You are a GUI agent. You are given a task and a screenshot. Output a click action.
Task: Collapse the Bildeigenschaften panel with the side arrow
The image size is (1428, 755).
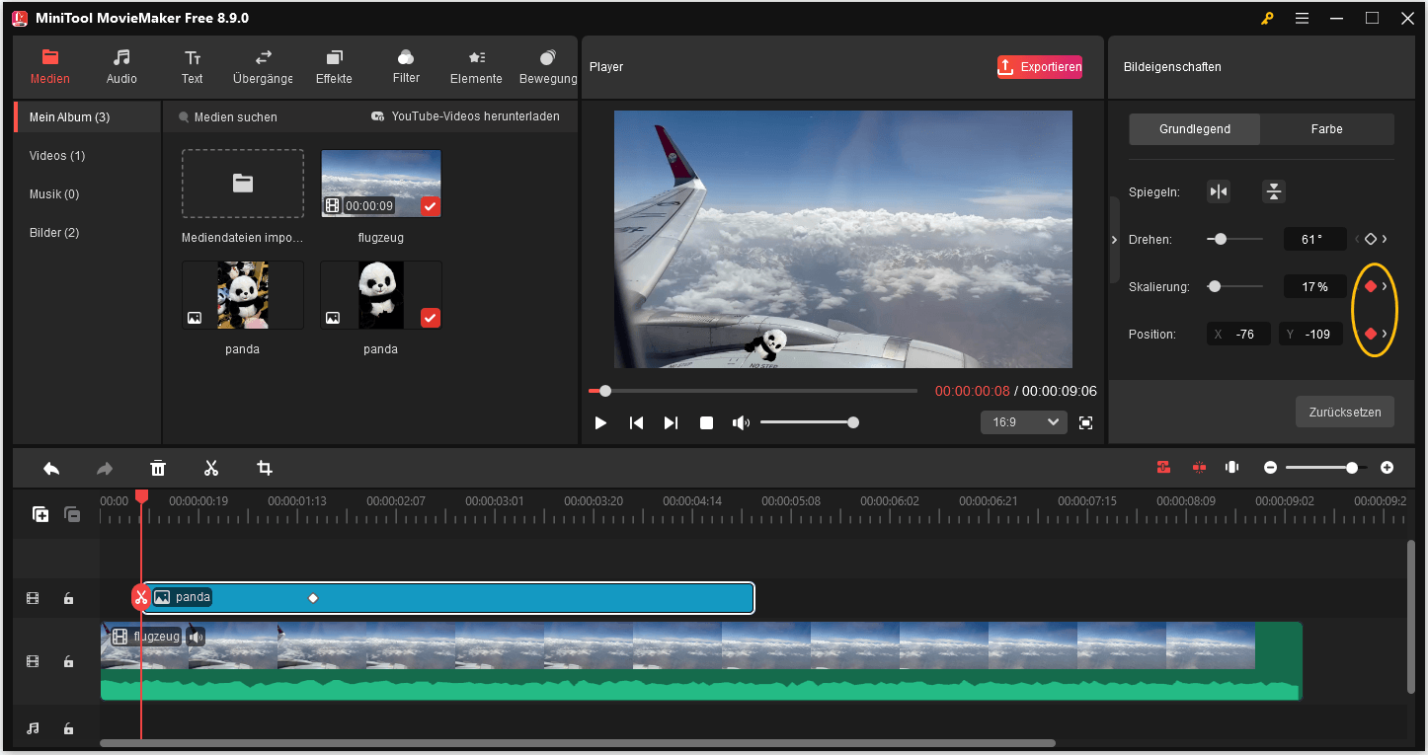coord(1114,240)
